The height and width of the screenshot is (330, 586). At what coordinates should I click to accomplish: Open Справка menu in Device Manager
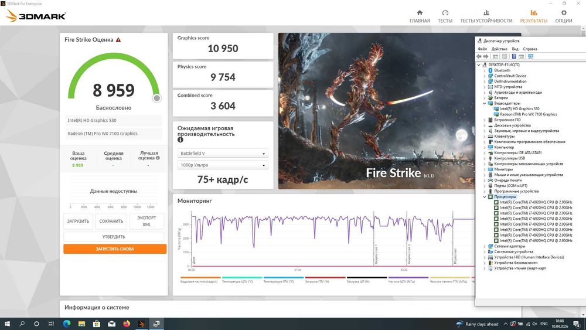530,49
